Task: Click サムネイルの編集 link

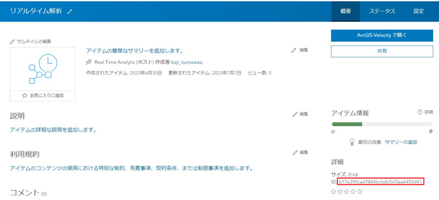Action: pos(30,41)
